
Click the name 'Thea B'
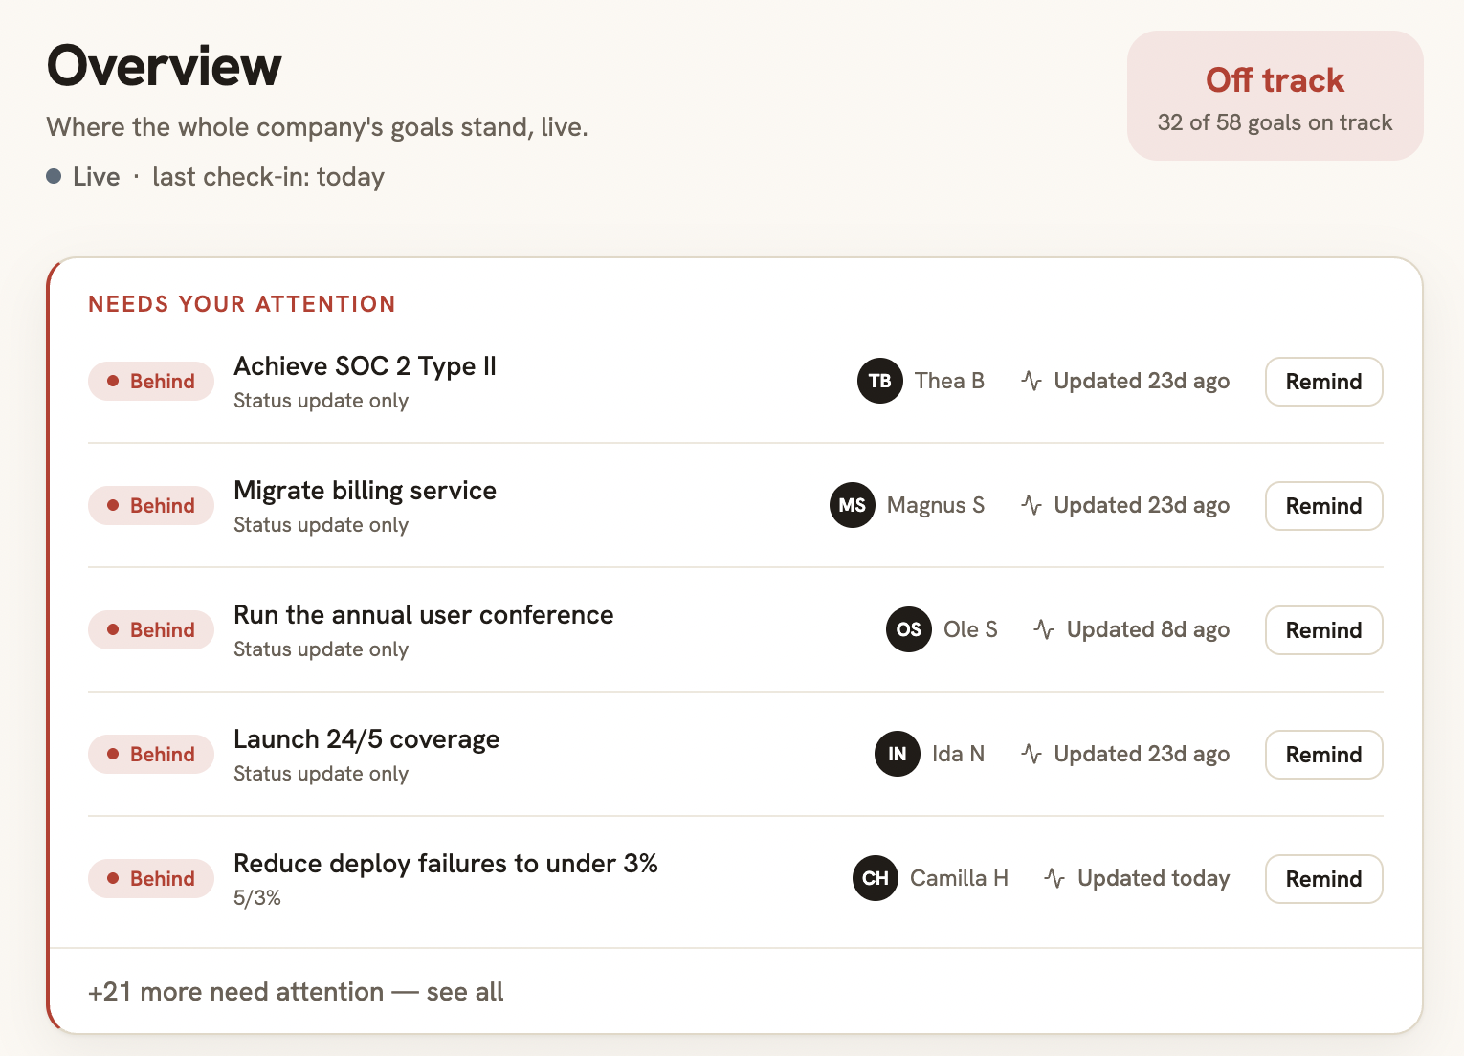[949, 381]
